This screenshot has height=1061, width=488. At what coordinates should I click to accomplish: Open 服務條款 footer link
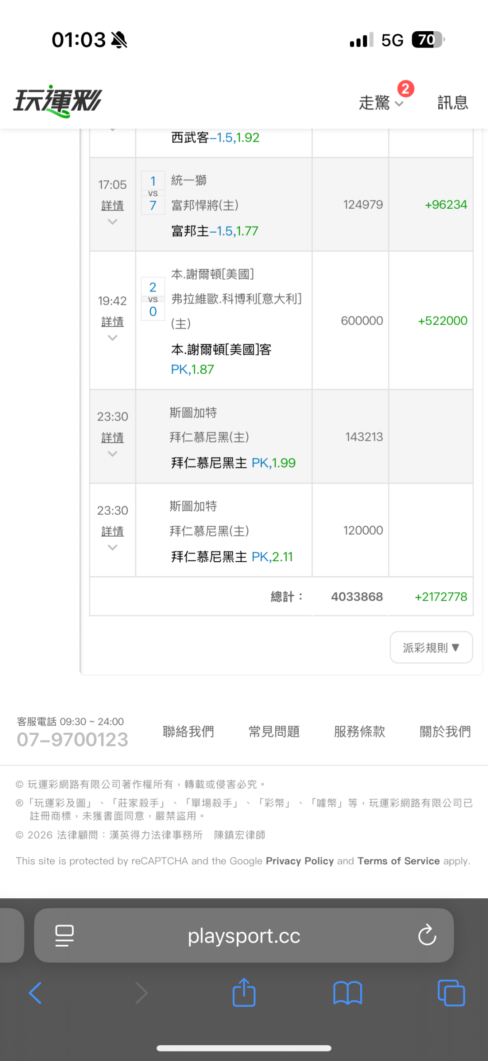tap(359, 731)
